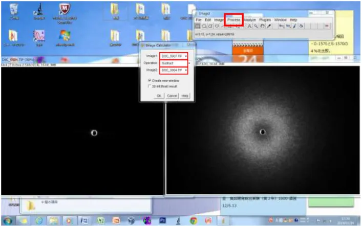This screenshot has height=226, width=362.
Task: Click the bright ring in the left image
Action: pos(94,133)
